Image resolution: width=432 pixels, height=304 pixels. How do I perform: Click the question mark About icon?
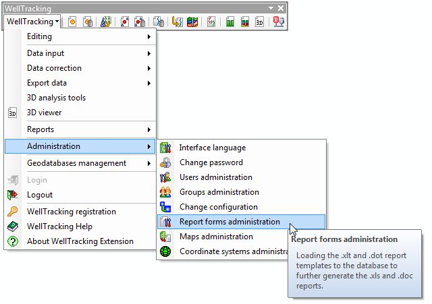pos(12,241)
